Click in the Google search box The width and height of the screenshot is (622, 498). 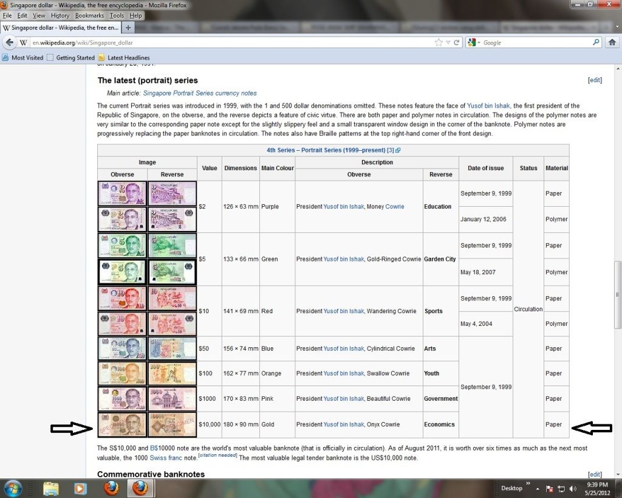point(536,43)
